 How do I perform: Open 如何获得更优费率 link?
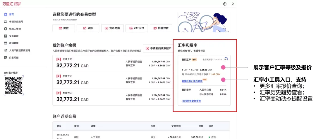[x=191, y=101]
